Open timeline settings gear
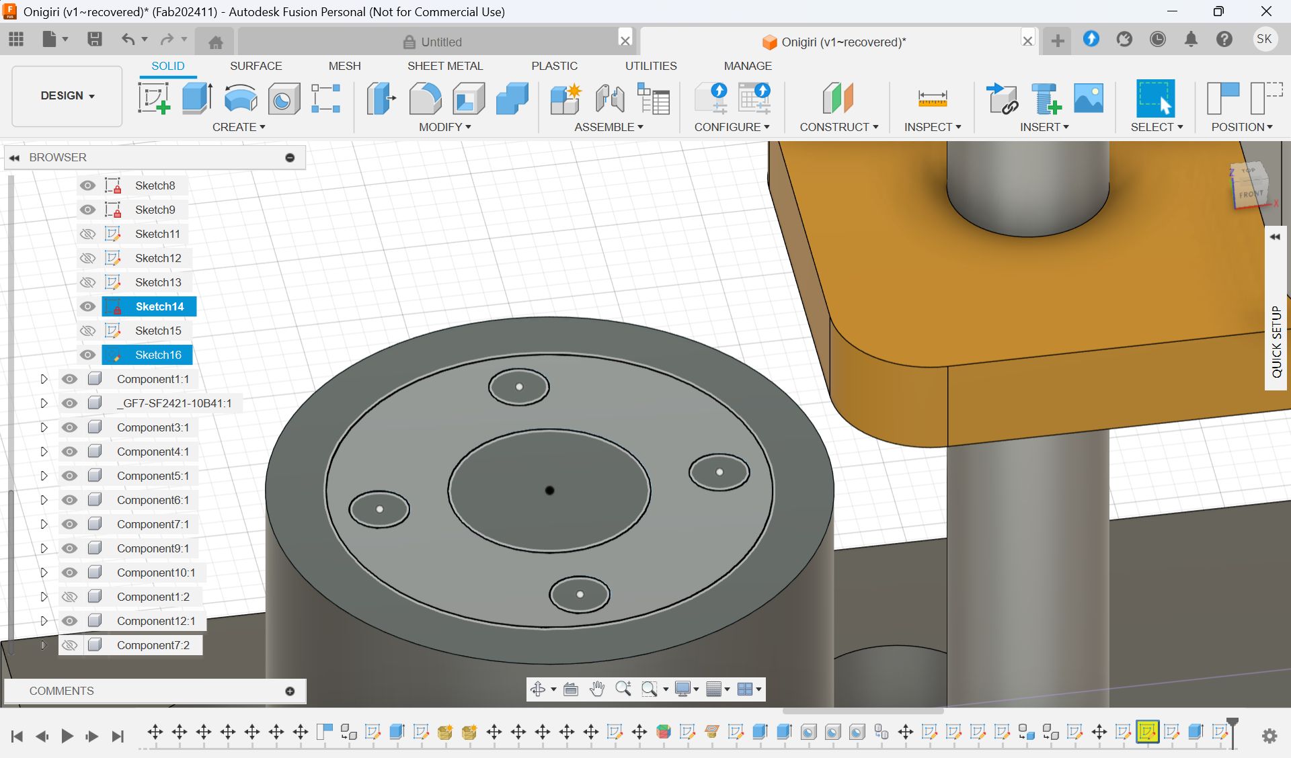The width and height of the screenshot is (1291, 758). point(1269,736)
